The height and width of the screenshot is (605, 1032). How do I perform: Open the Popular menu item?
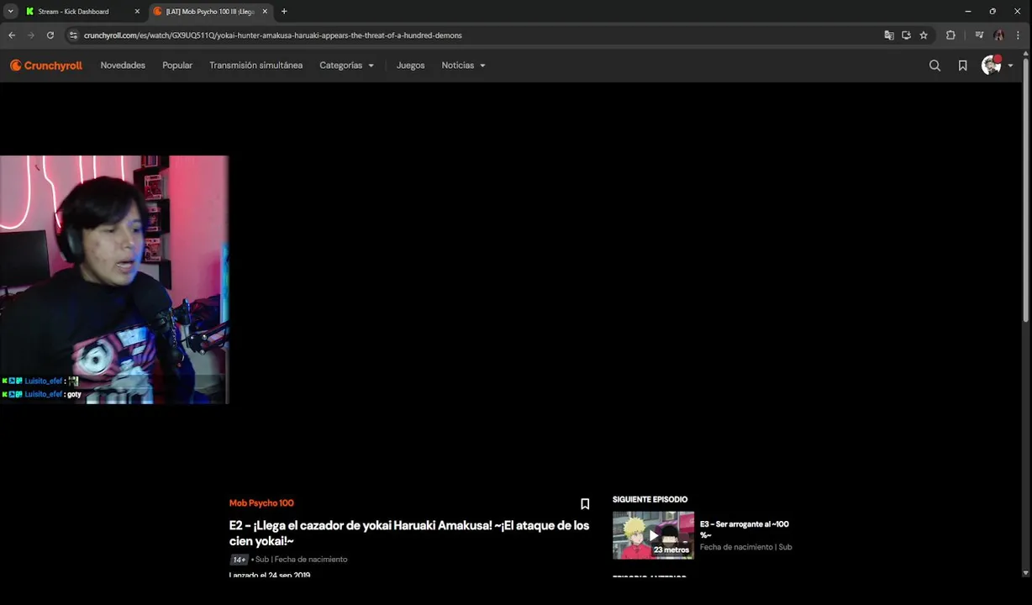(177, 66)
